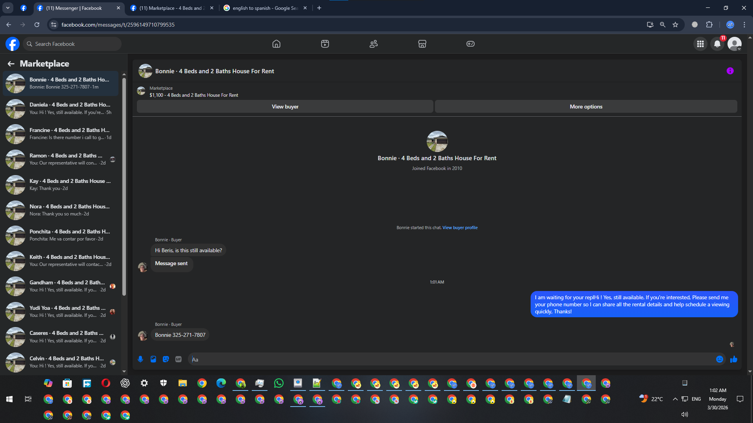The width and height of the screenshot is (753, 423).
Task: Open Microsoft Edge from the taskbar
Action: click(x=221, y=383)
